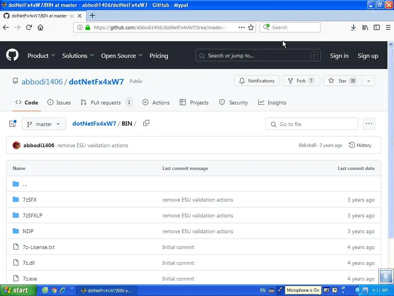Image resolution: width=394 pixels, height=296 pixels.
Task: Open more options three-dot button near Go to file
Action: tap(369, 124)
